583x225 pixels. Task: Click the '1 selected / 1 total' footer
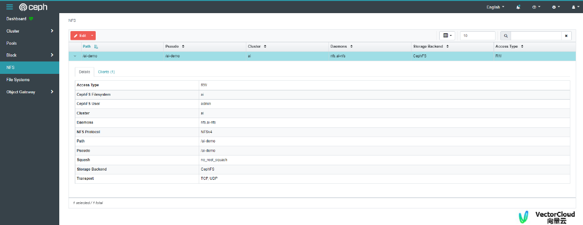click(x=88, y=202)
